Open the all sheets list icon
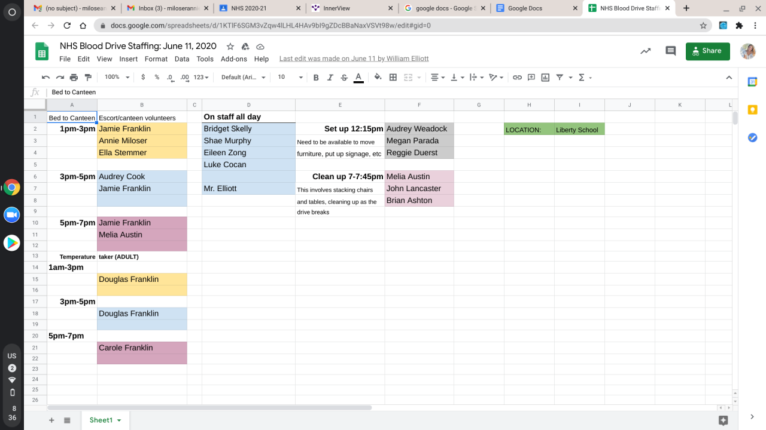The width and height of the screenshot is (766, 430). [67, 420]
